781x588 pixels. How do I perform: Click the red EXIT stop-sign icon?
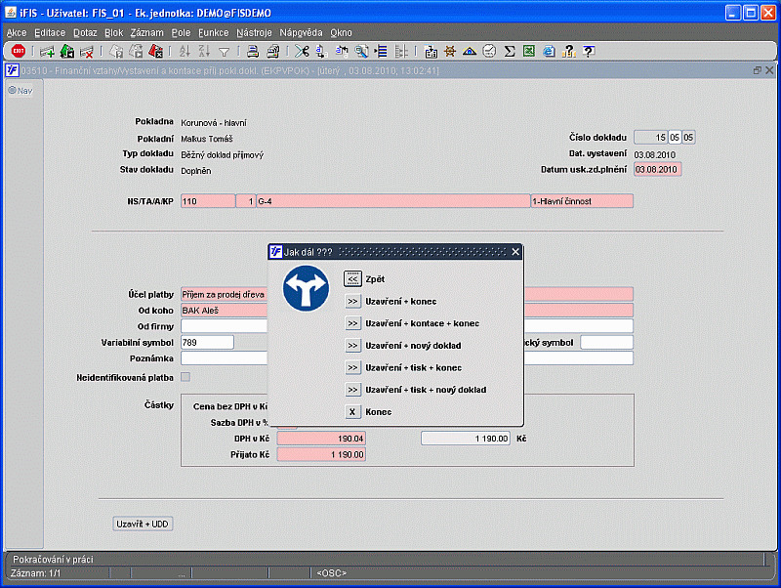point(19,52)
